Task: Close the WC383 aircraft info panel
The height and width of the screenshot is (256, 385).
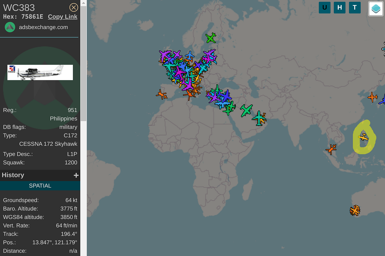Action: [x=74, y=7]
